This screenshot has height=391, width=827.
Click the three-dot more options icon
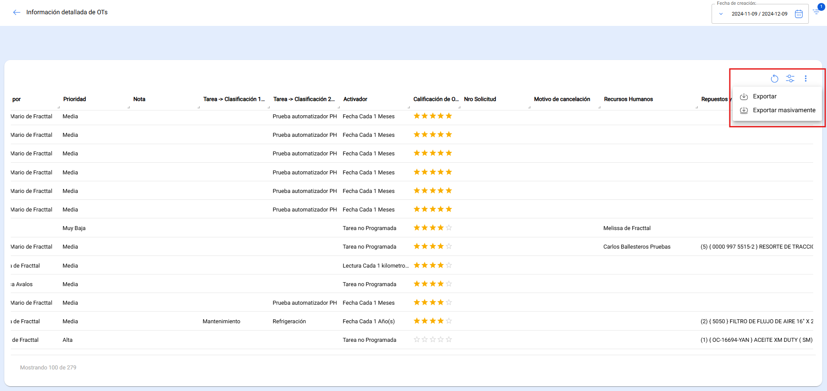coord(805,79)
